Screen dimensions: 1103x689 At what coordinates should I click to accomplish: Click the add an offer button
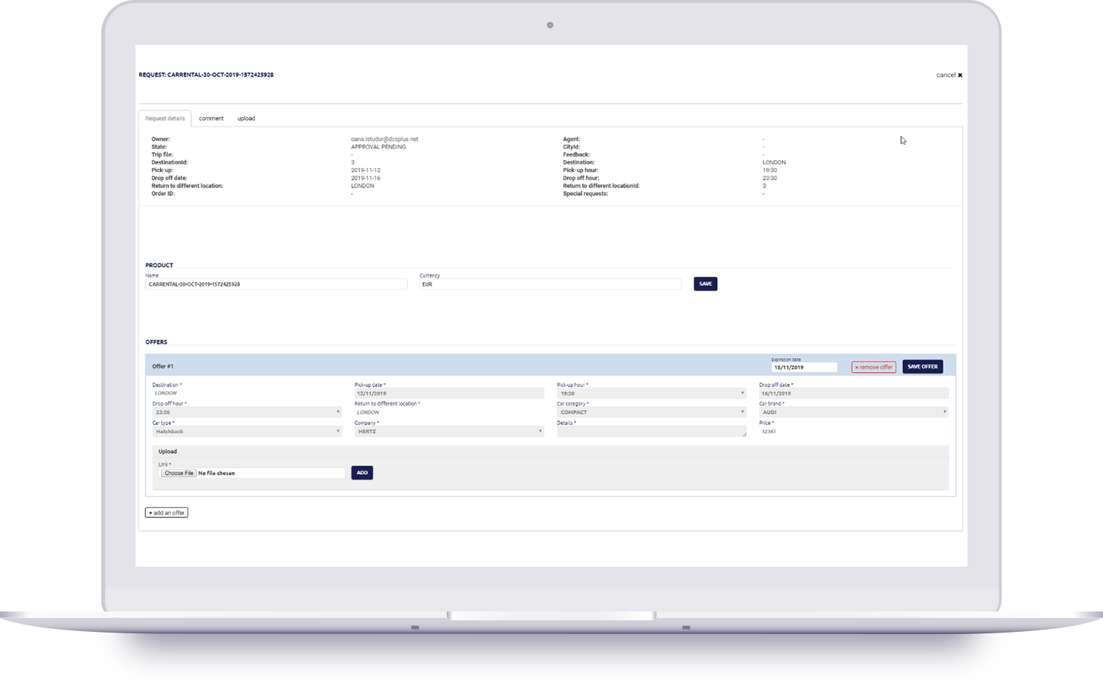(167, 512)
